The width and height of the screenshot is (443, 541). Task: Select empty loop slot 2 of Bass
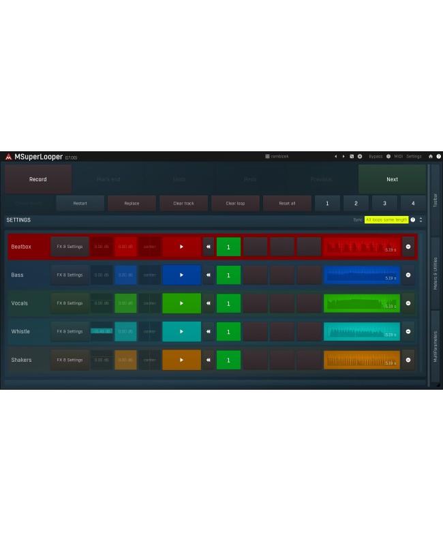click(256, 275)
